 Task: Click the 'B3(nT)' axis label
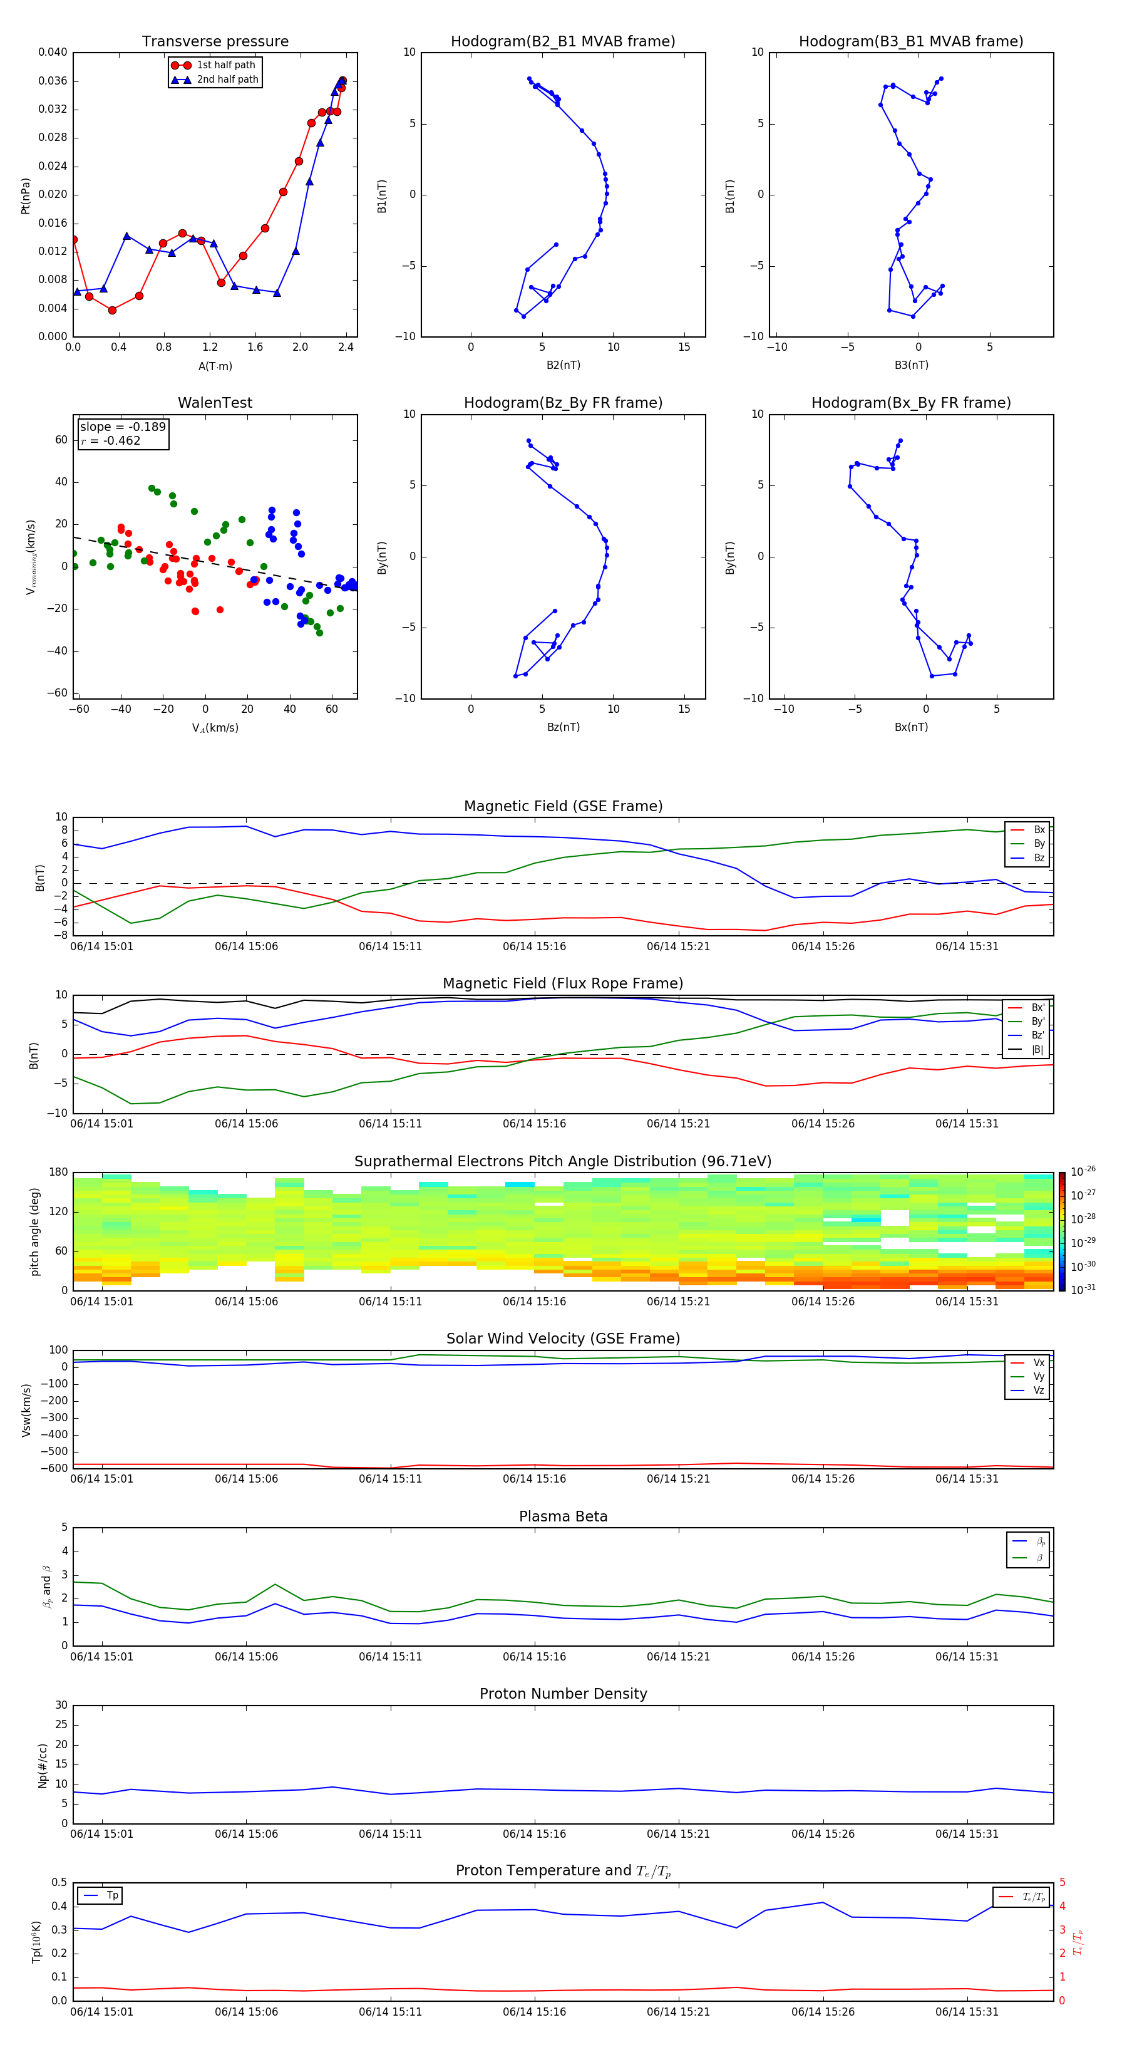point(911,365)
